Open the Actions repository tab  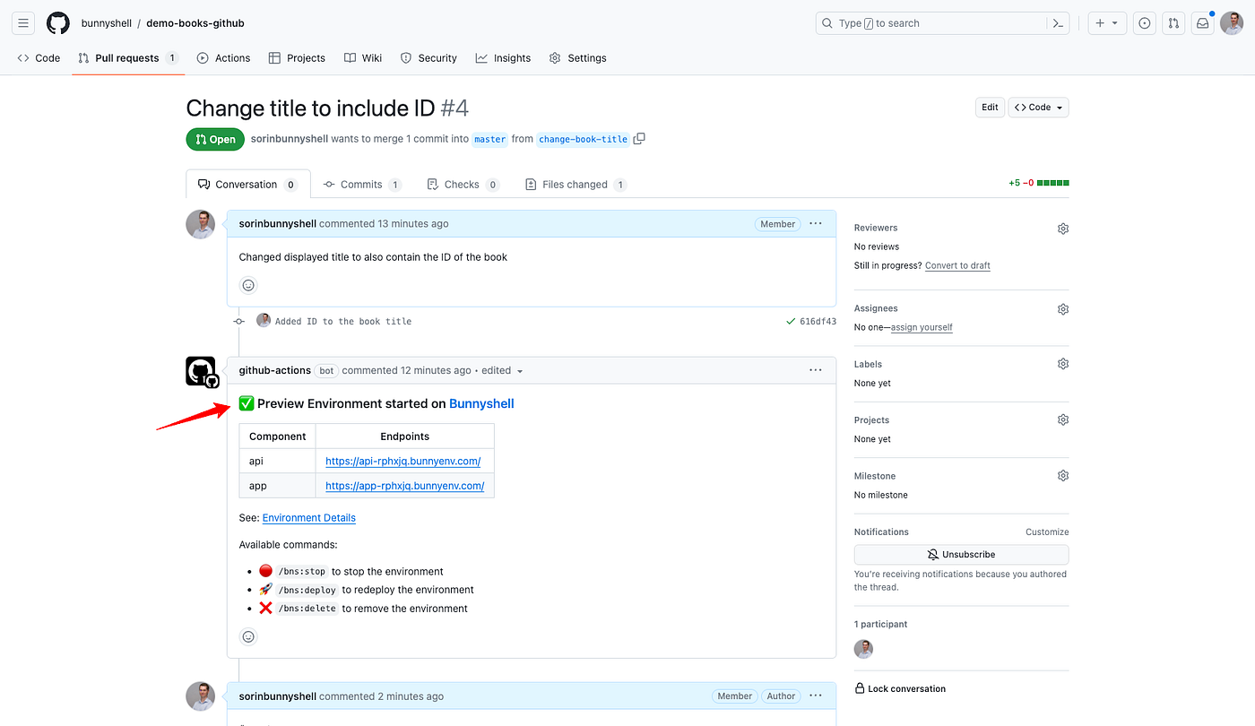(x=223, y=58)
